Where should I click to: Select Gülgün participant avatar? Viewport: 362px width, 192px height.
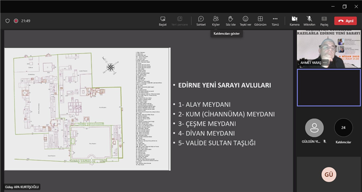click(x=314, y=127)
